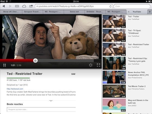Reload the page with refresh icon
The image size is (152, 114).
pyautogui.click(x=110, y=7)
